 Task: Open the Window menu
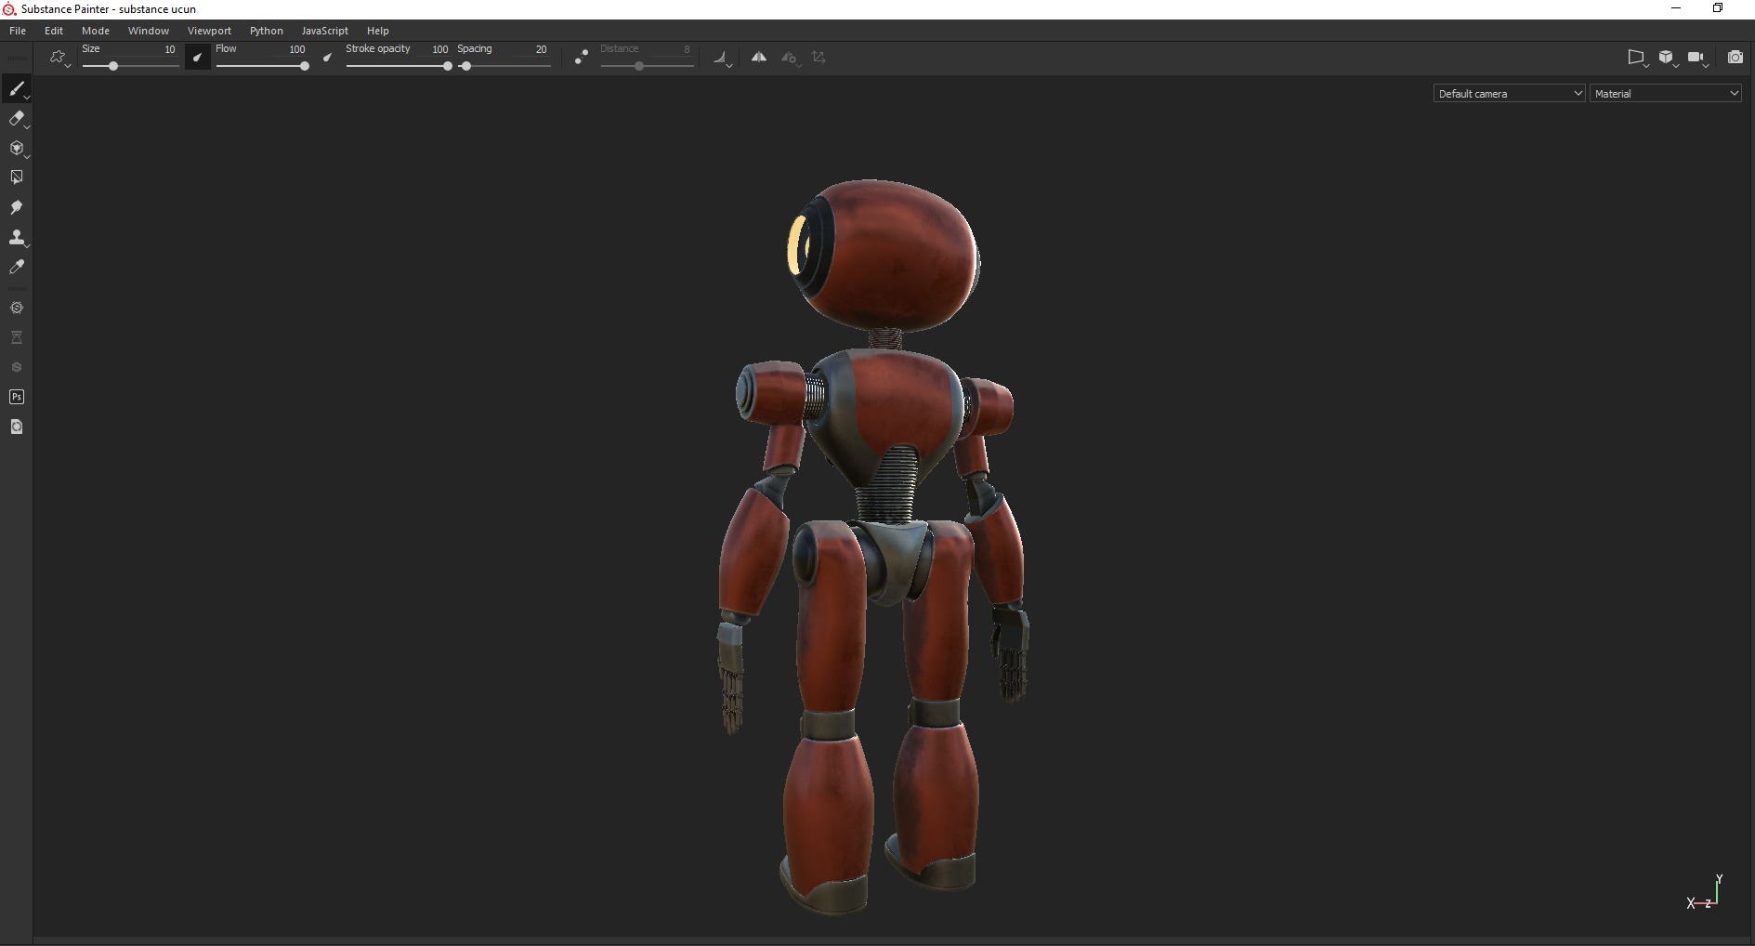click(x=149, y=31)
